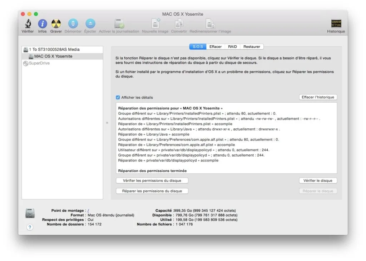Screen dimensions: 366x261
Task: Click the SuperDrive optical disc icon
Action: (x=26, y=63)
